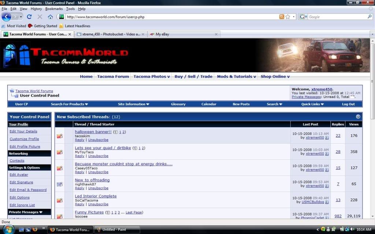The height and width of the screenshot is (234, 375).
Task: Click the Tacoma World Forums breadcrumb folder icon
Action: click(x=12, y=91)
